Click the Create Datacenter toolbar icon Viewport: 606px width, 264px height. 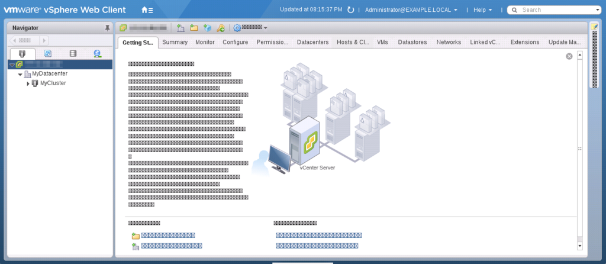pyautogui.click(x=180, y=28)
